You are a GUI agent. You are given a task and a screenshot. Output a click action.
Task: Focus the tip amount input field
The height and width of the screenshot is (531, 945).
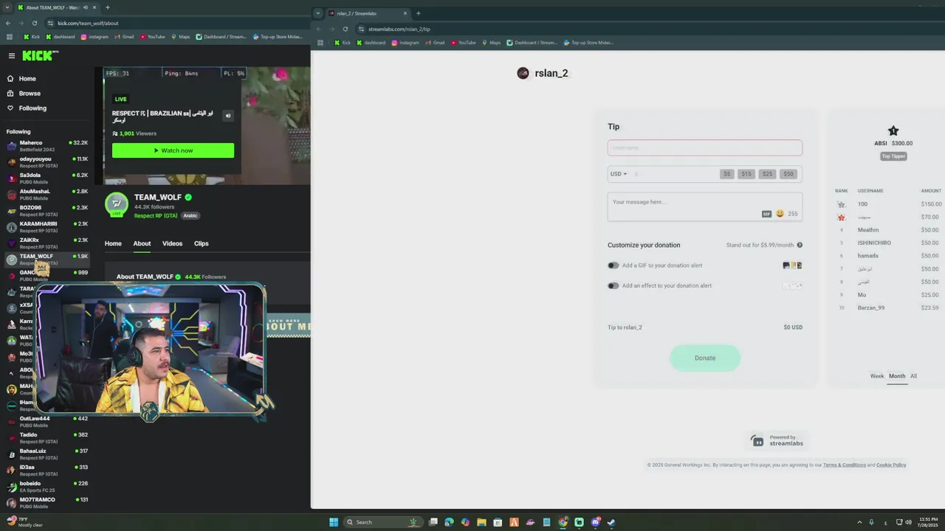pyautogui.click(x=674, y=174)
